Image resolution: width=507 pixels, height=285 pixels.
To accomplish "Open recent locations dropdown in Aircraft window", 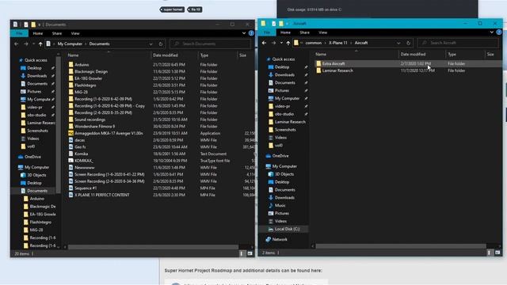I will click(281, 43).
